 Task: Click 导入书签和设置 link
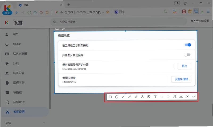pyautogui.click(x=199, y=21)
